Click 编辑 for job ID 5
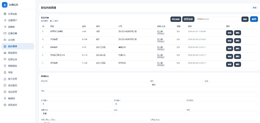 click(230, 33)
